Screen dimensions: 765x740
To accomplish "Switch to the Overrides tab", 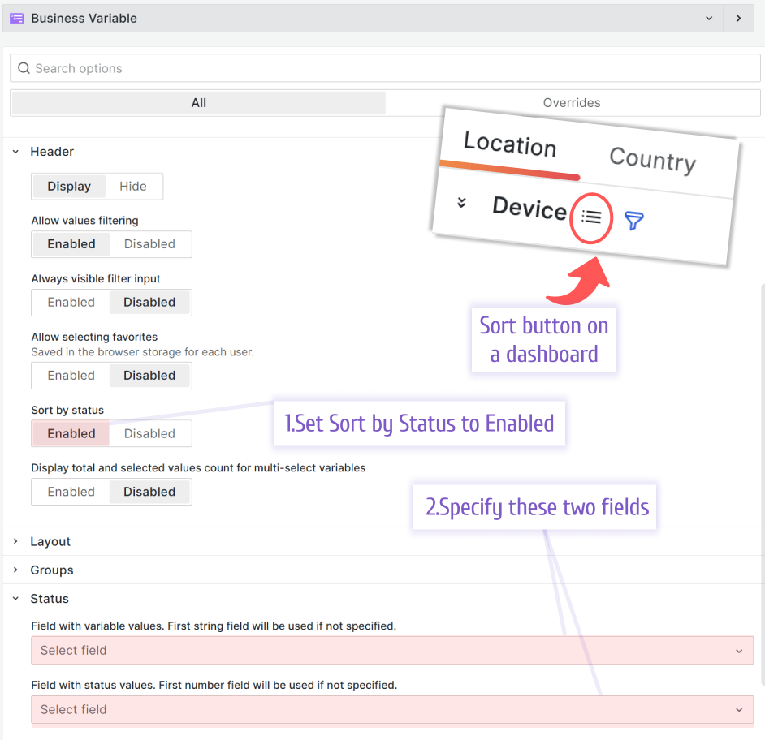I will (572, 102).
